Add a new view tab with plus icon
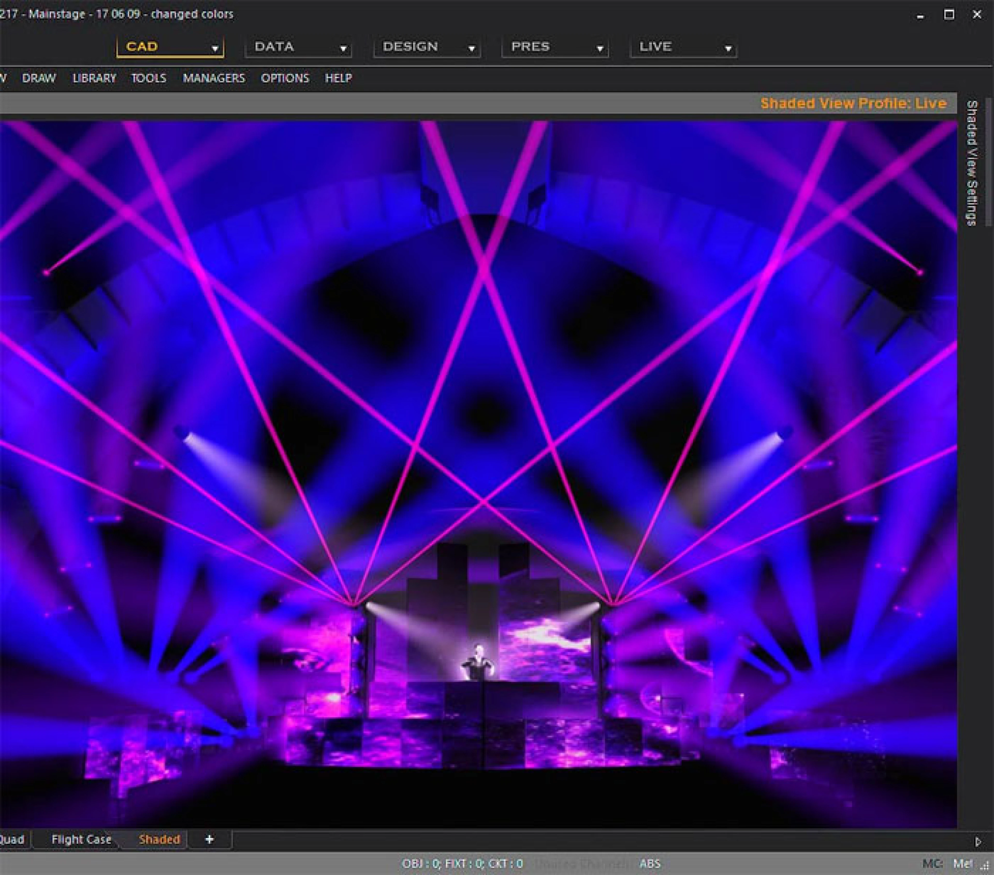The height and width of the screenshot is (875, 994). [x=210, y=839]
